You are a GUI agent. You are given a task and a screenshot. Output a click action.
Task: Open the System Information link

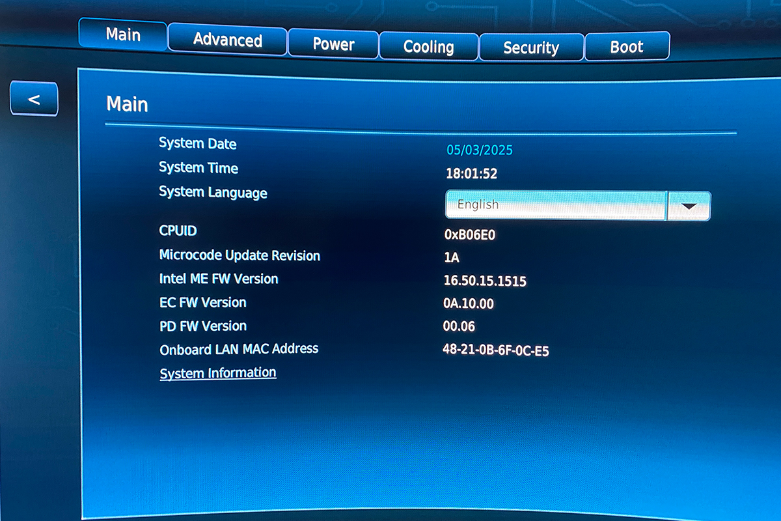tap(218, 373)
